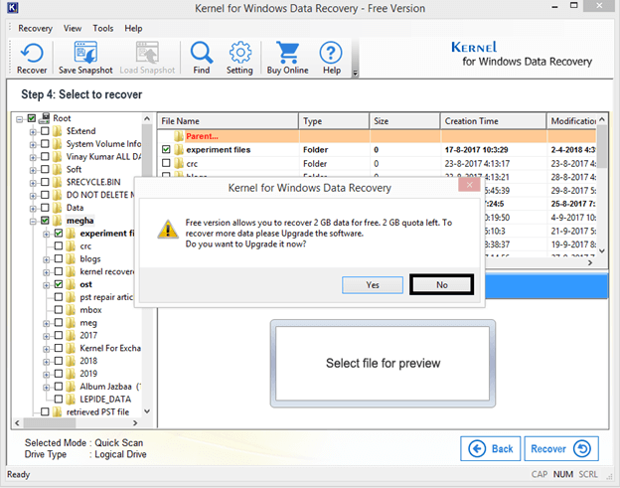Click the LEPIDE_DATA folder icon
Viewport: 620px width, 488px height.
(71, 399)
